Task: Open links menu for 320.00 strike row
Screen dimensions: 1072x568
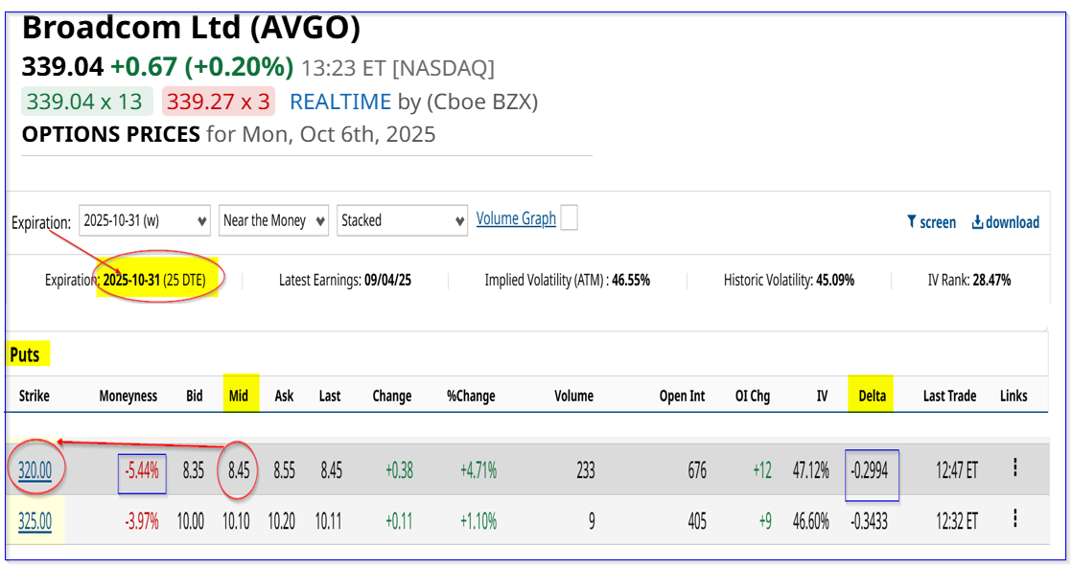Action: tap(1014, 468)
